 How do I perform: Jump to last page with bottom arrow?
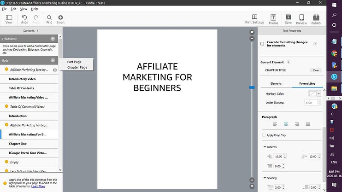click(252, 186)
